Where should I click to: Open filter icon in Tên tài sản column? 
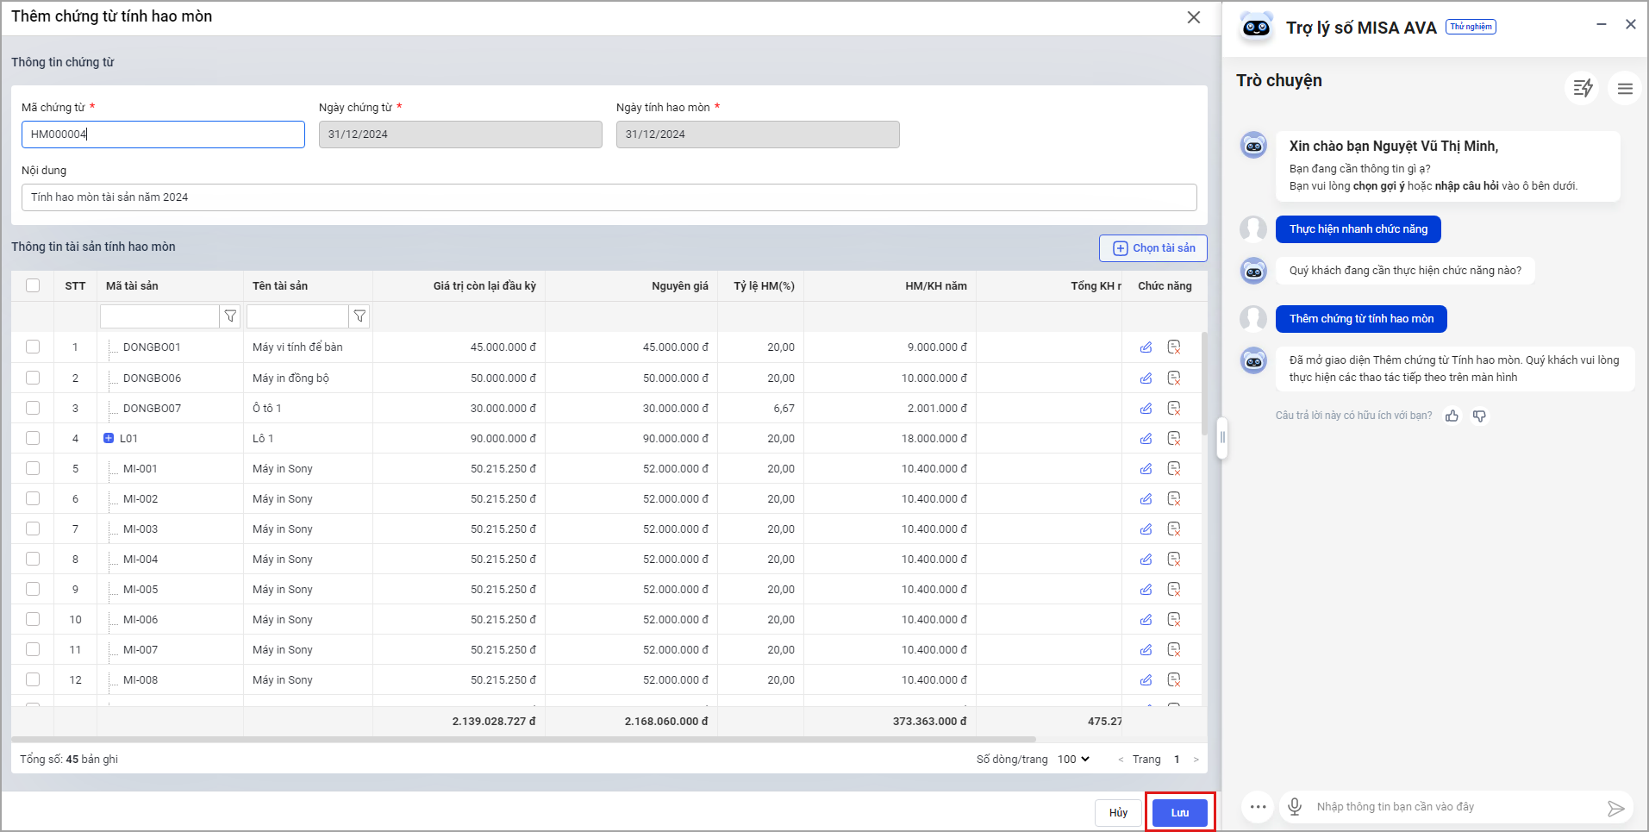tap(359, 316)
